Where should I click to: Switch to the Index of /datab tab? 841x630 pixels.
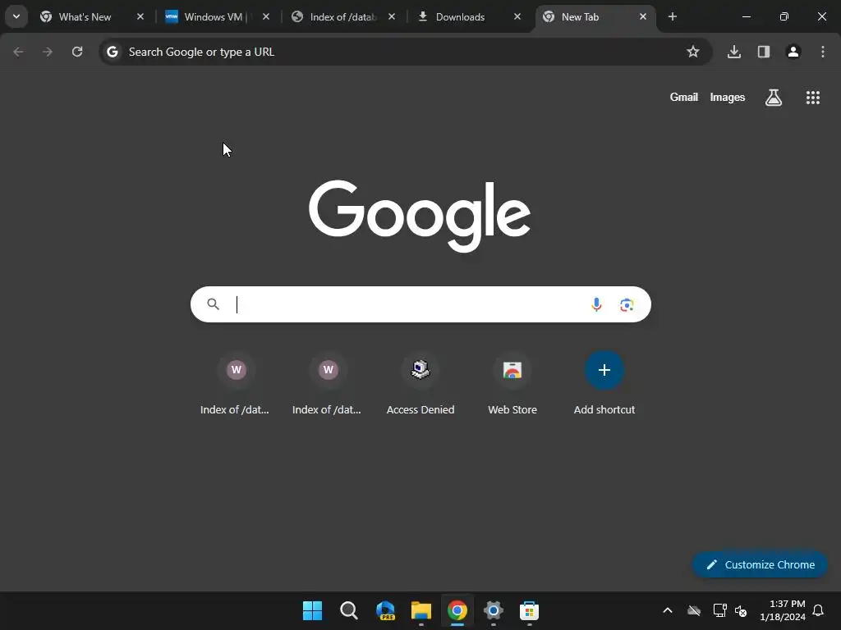coord(343,16)
